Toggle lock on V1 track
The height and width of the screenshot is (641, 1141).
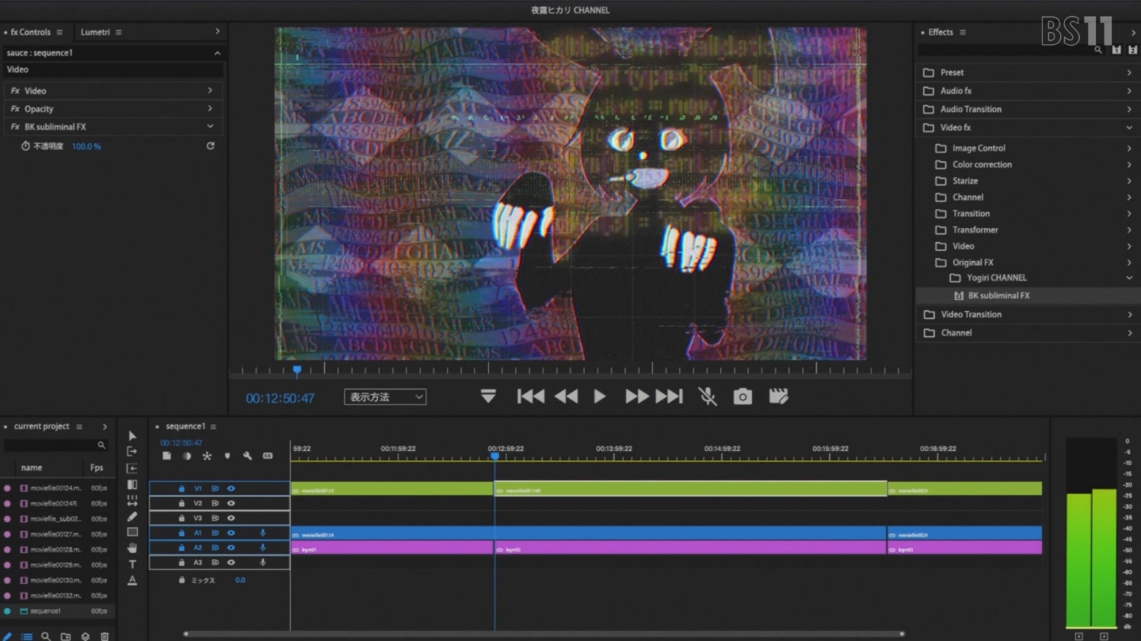pyautogui.click(x=181, y=489)
